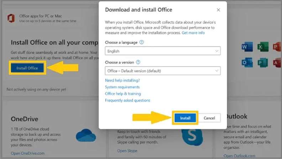282x159 pixels.
Task: Click the PowerPoint app icon
Action: (277, 47)
